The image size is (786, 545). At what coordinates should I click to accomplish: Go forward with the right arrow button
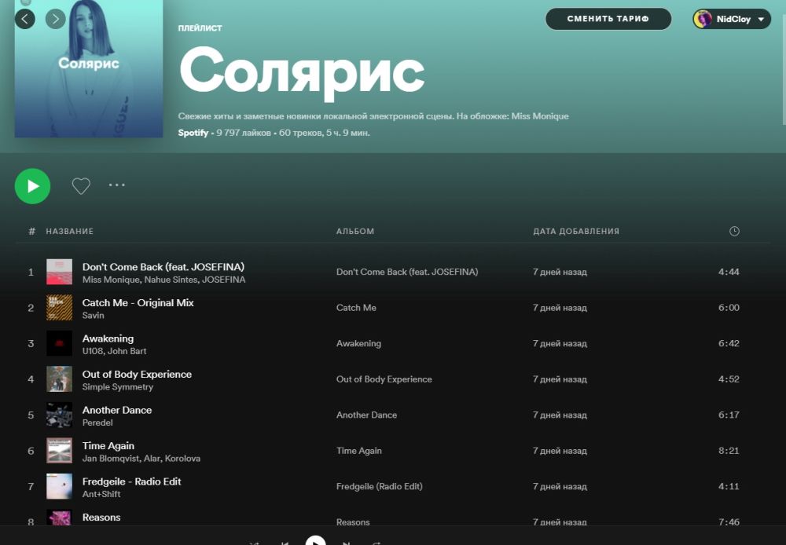(x=56, y=19)
